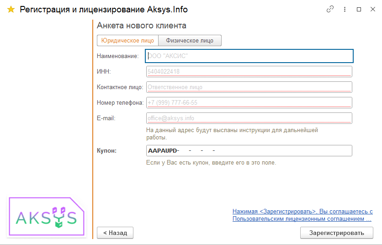Go back with the Назад button
382x245 pixels.
(x=115, y=233)
